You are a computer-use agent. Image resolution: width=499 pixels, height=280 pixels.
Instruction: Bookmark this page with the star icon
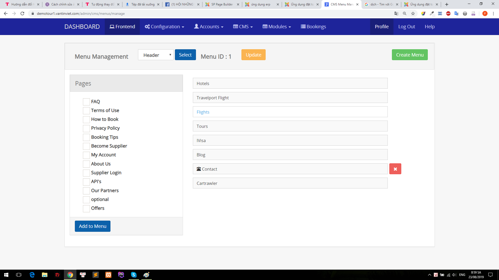click(x=413, y=13)
